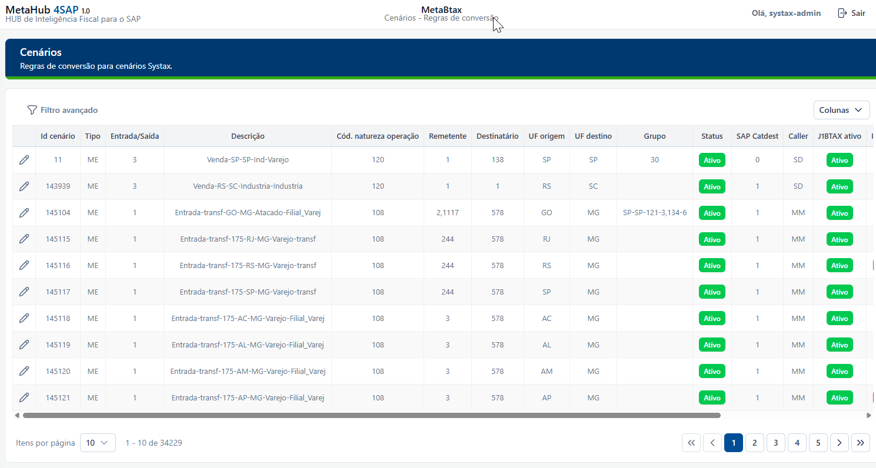Click the logout door icon beside Sair
Viewport: 876px width, 468px height.
842,13
